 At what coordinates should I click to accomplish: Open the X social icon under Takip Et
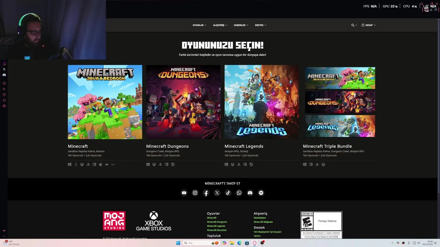217,193
